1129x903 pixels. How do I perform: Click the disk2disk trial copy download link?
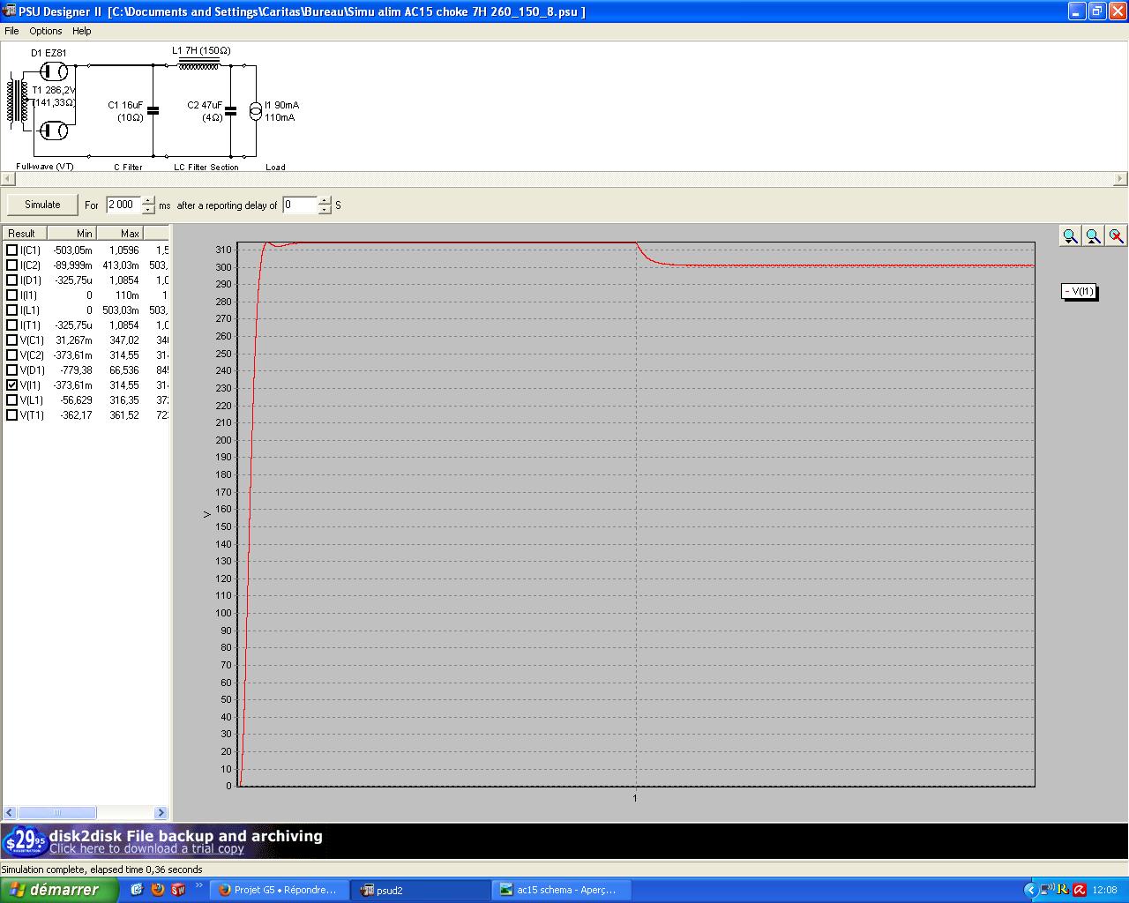pos(146,849)
